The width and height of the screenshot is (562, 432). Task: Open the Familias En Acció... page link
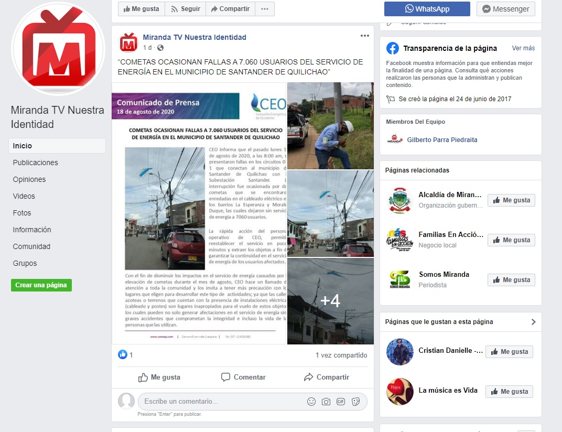click(451, 234)
